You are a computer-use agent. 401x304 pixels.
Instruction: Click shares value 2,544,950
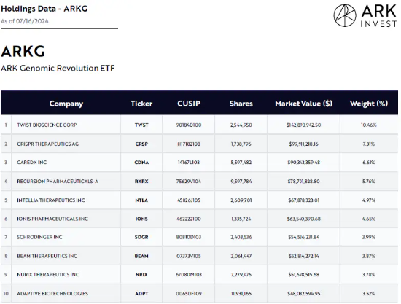click(241, 125)
